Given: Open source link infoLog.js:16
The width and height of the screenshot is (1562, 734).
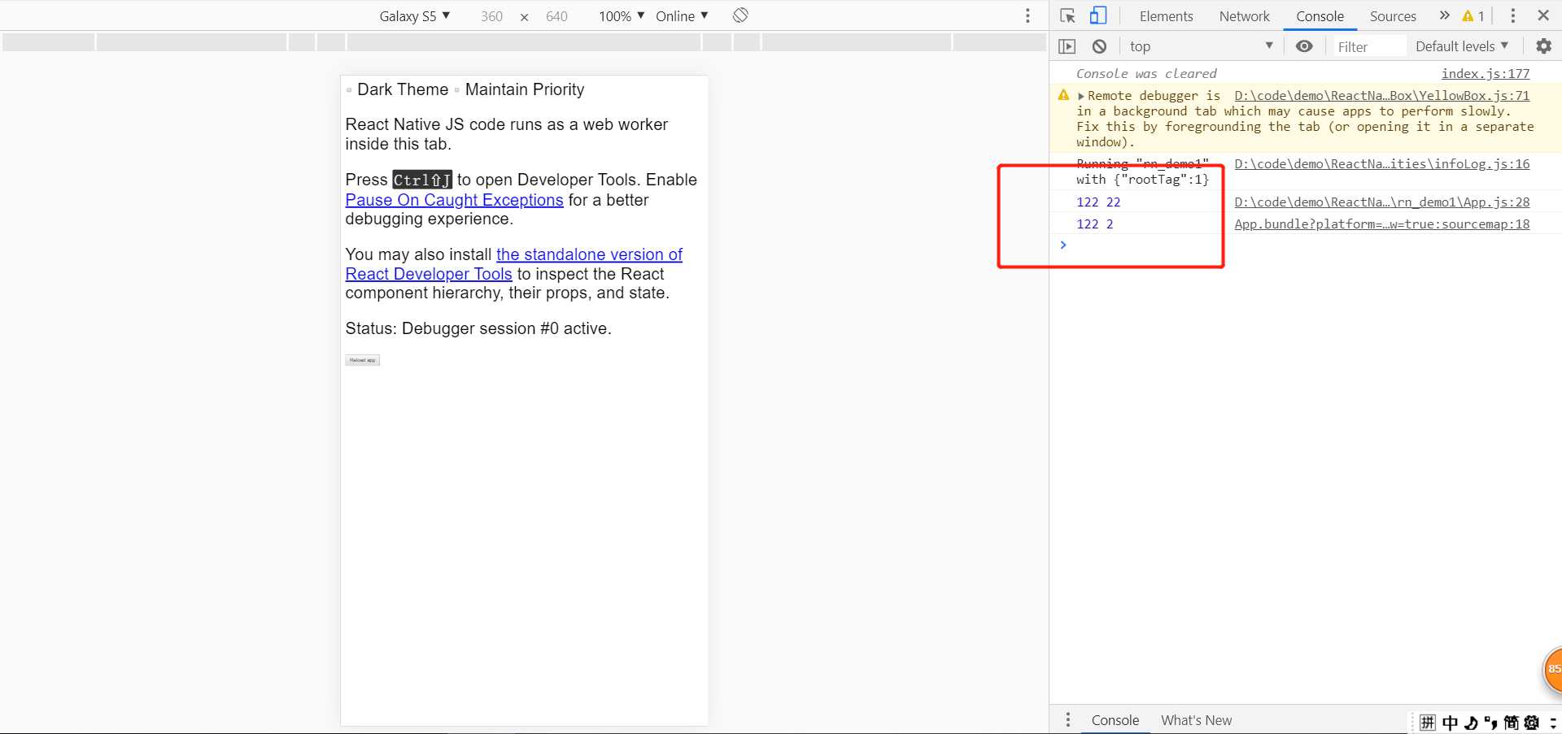Looking at the screenshot, I should click(1382, 164).
